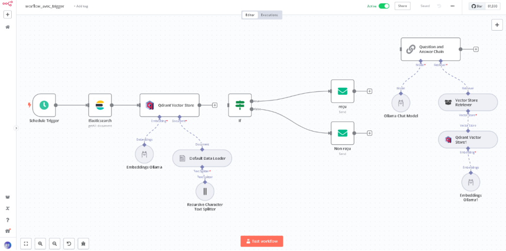Screen dimensions: 506x251
Task: Select the reçu email send node
Action: pos(342,91)
